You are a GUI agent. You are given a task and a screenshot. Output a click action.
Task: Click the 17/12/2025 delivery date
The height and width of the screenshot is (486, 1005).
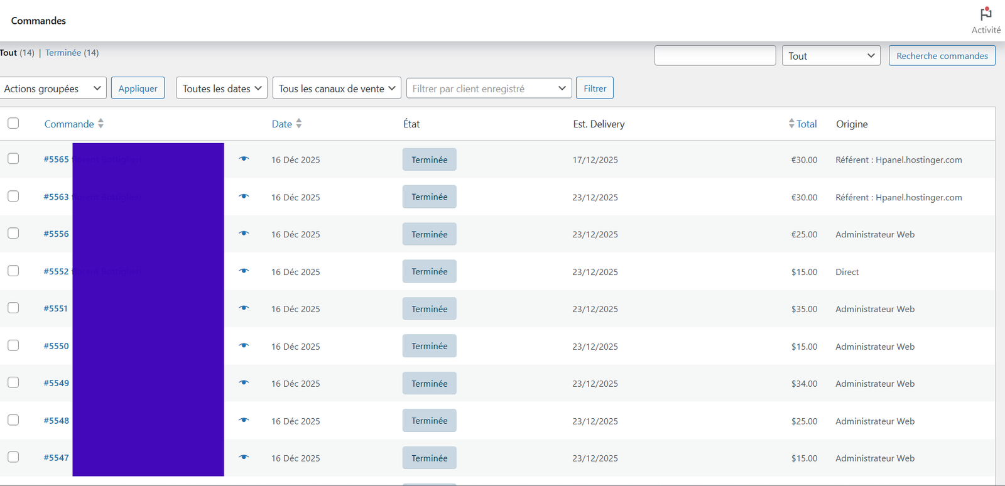(x=595, y=160)
